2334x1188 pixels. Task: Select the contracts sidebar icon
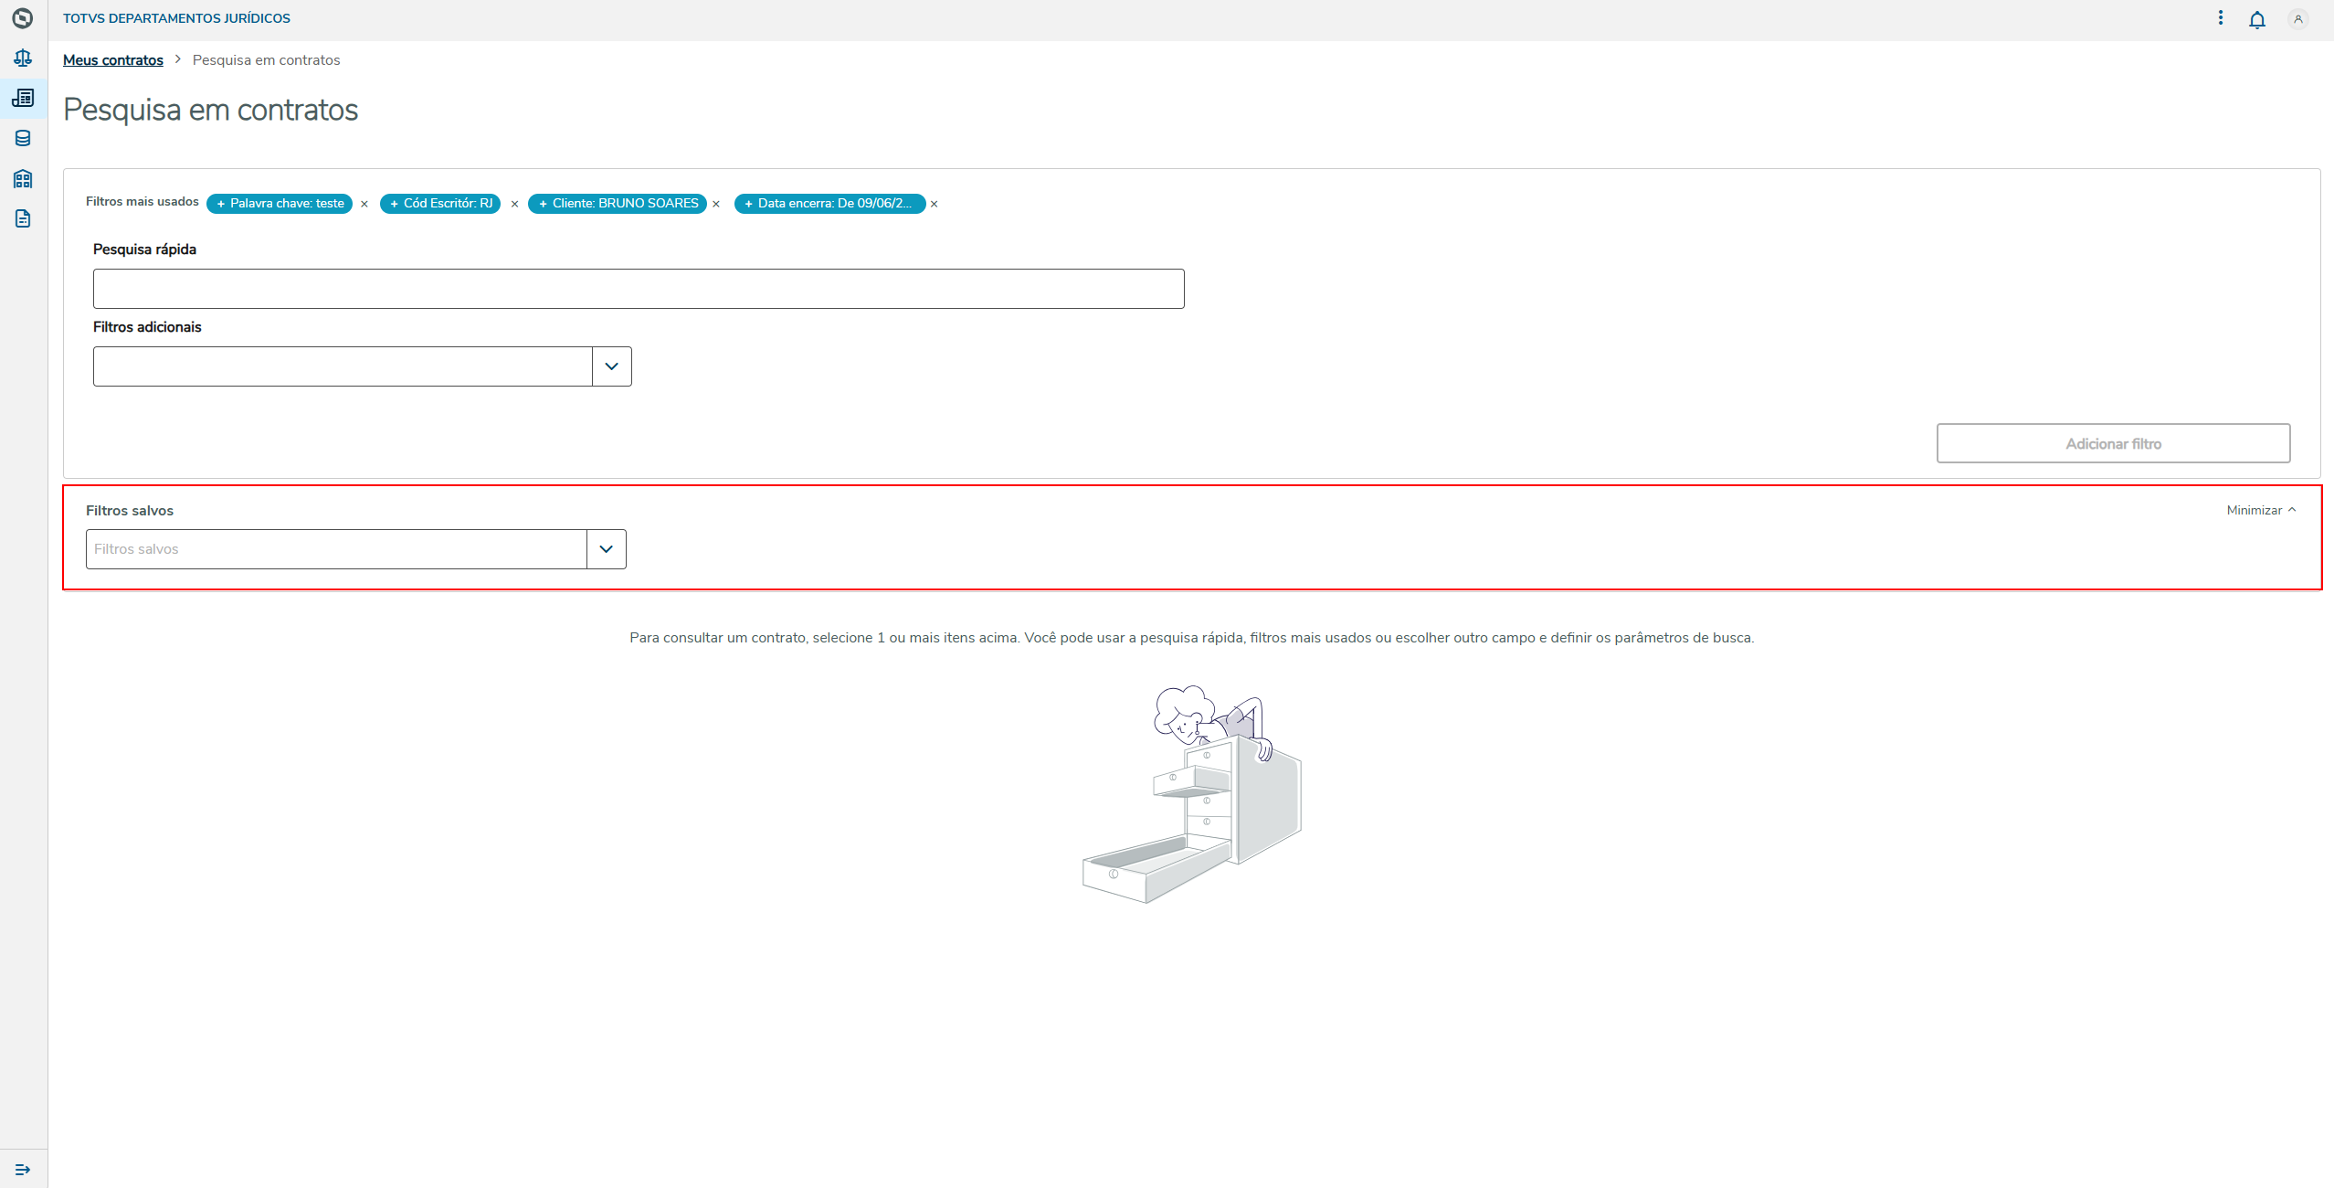[23, 98]
